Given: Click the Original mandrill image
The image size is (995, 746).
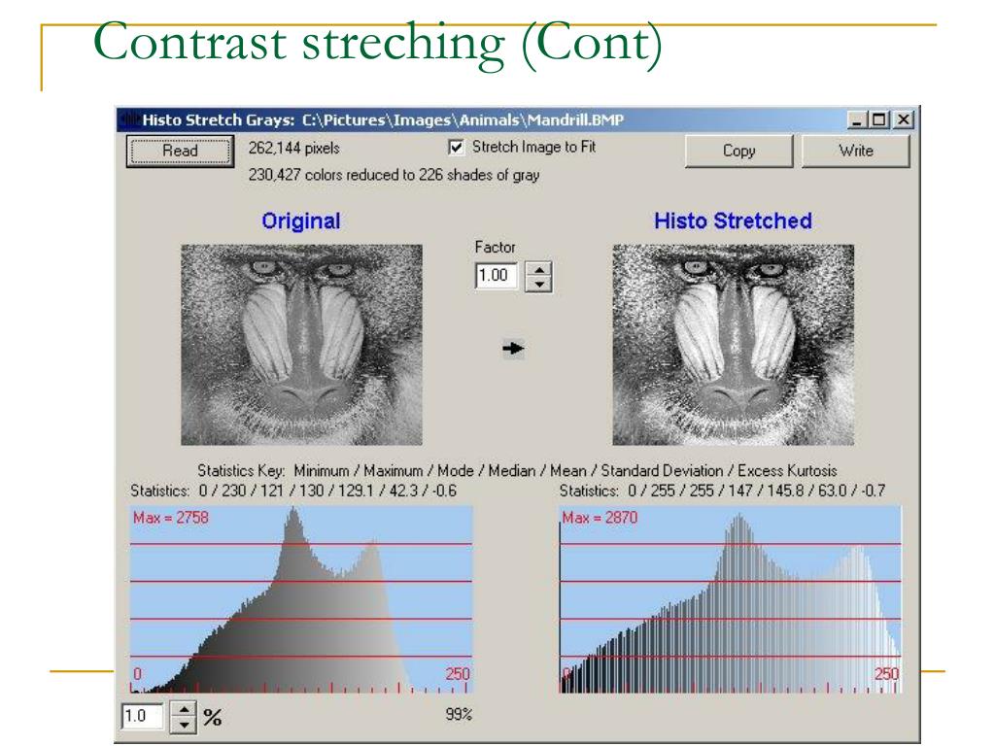Looking at the screenshot, I should (301, 345).
